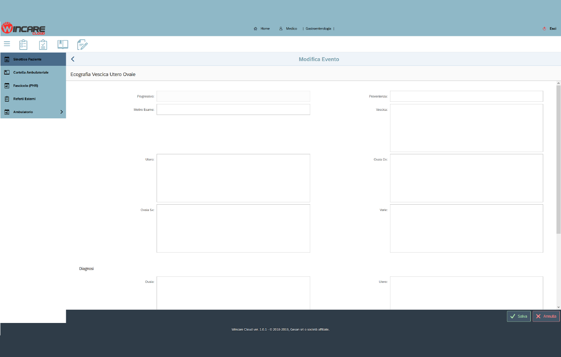Click the Medico user link
561x357 pixels.
tap(291, 29)
